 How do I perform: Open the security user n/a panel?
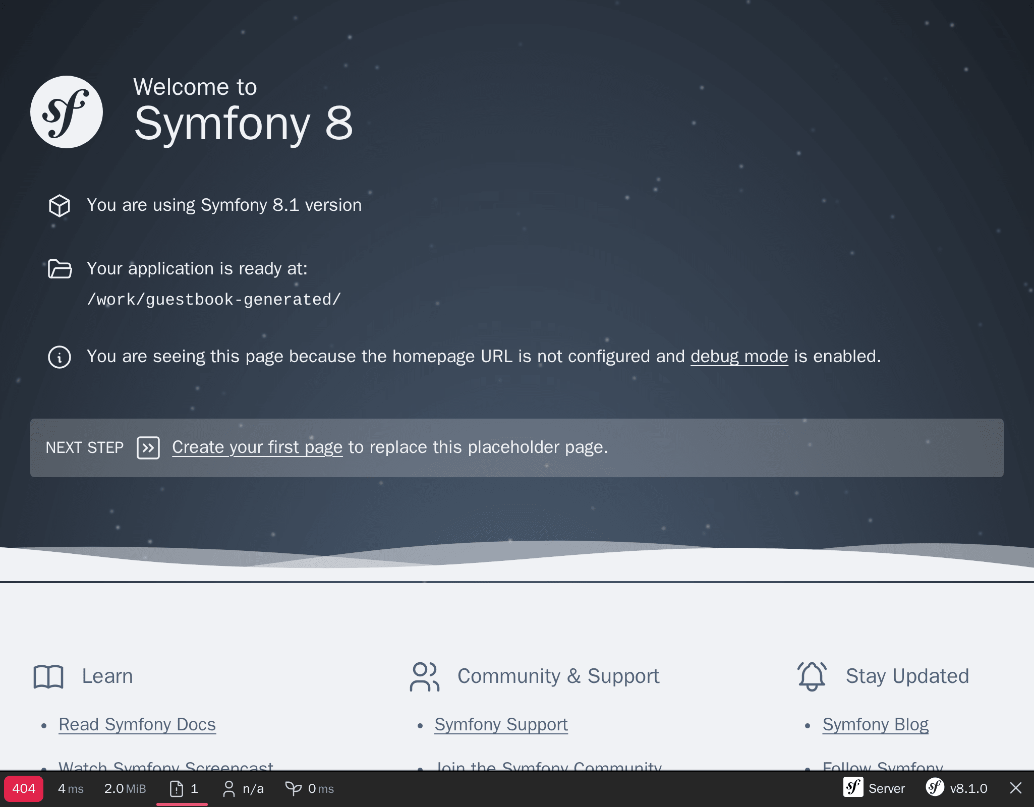tap(243, 788)
